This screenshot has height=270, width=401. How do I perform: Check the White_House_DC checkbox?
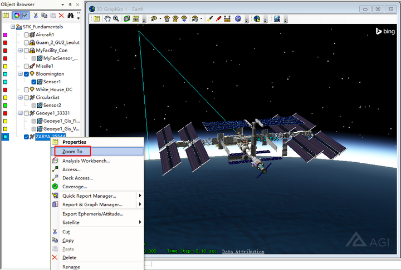(x=26, y=89)
